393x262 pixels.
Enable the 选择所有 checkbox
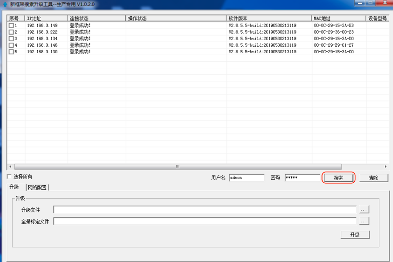point(9,177)
